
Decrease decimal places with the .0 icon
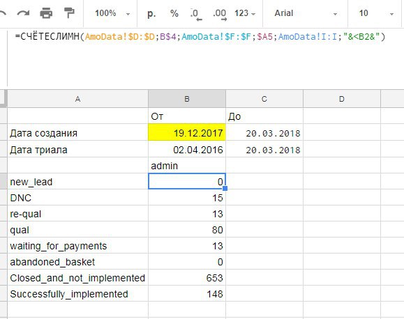coord(196,14)
